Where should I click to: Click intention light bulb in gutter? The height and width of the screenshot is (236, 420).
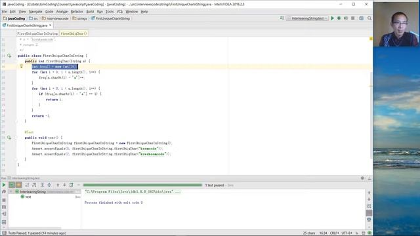pyautogui.click(x=22, y=66)
